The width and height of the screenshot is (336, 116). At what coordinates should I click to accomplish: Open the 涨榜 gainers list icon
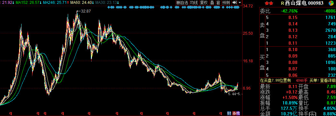(x=236, y=113)
